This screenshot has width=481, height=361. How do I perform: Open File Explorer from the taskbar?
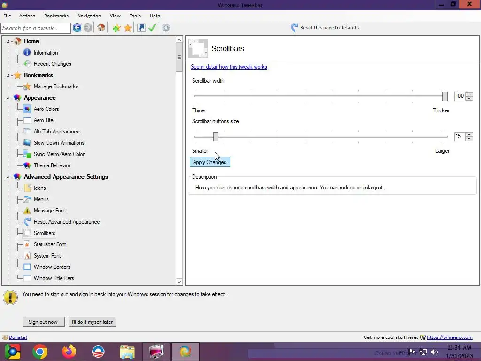127,352
